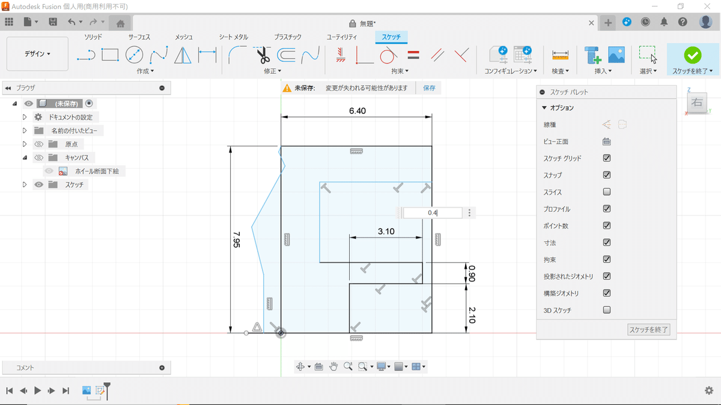Screen dimensions: 721x405
Task: Click the green スケッチを終了 toolbar button
Action: coord(693,59)
